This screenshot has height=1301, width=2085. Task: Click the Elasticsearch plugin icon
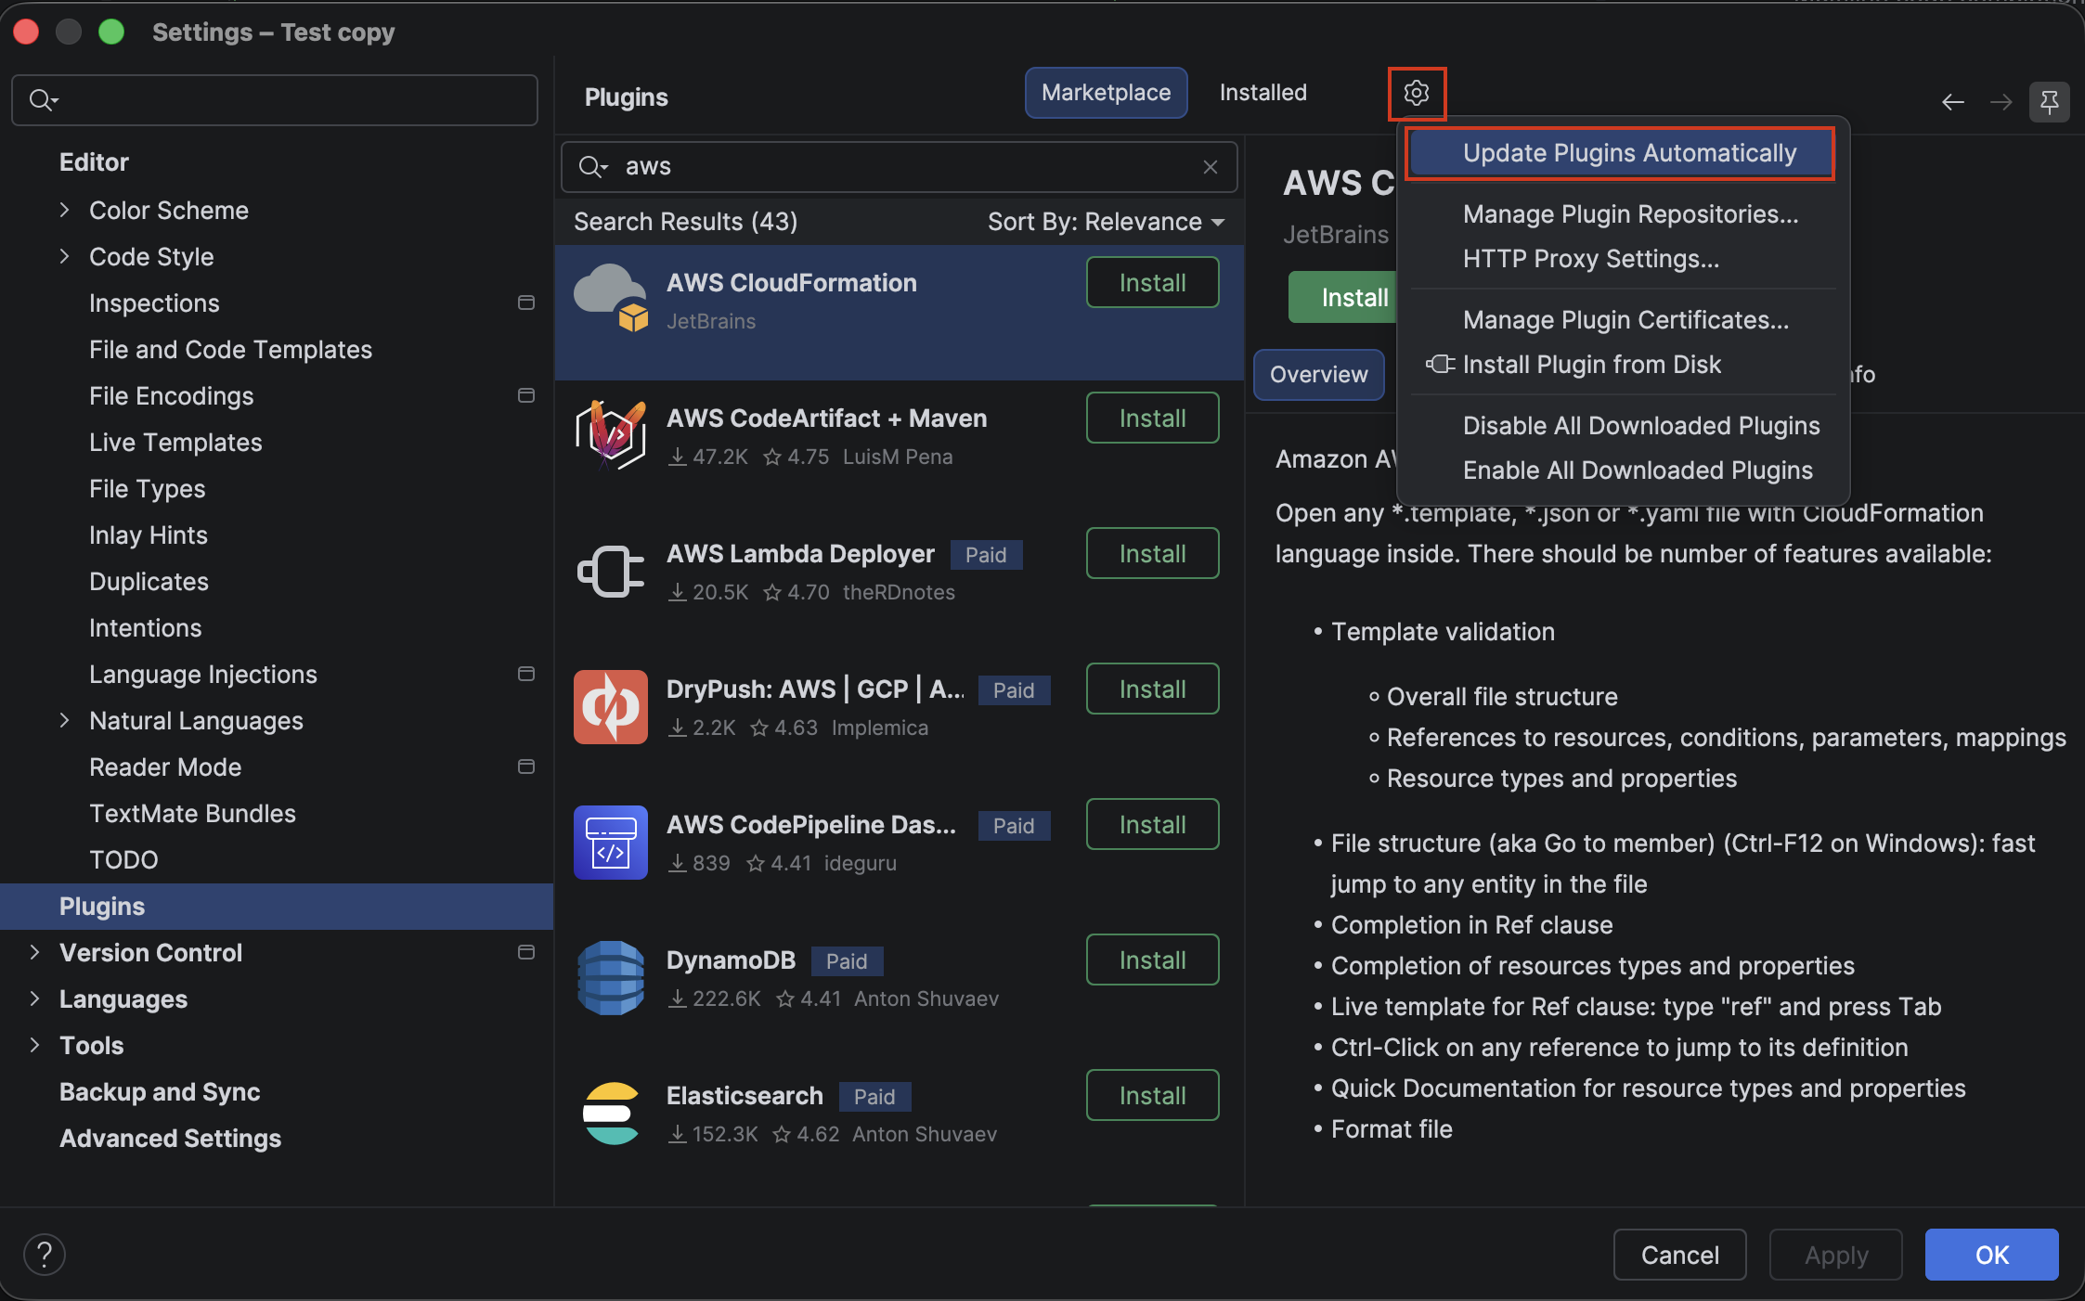pyautogui.click(x=611, y=1114)
